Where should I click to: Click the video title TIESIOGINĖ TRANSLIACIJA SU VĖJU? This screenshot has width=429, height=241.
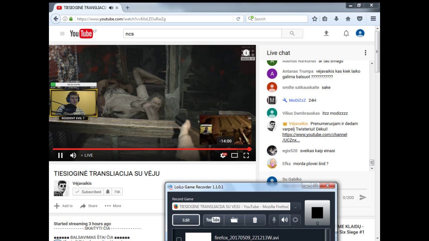point(107,173)
